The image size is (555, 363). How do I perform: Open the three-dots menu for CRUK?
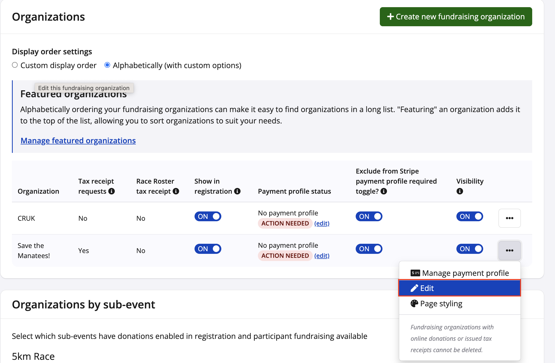[x=509, y=218]
